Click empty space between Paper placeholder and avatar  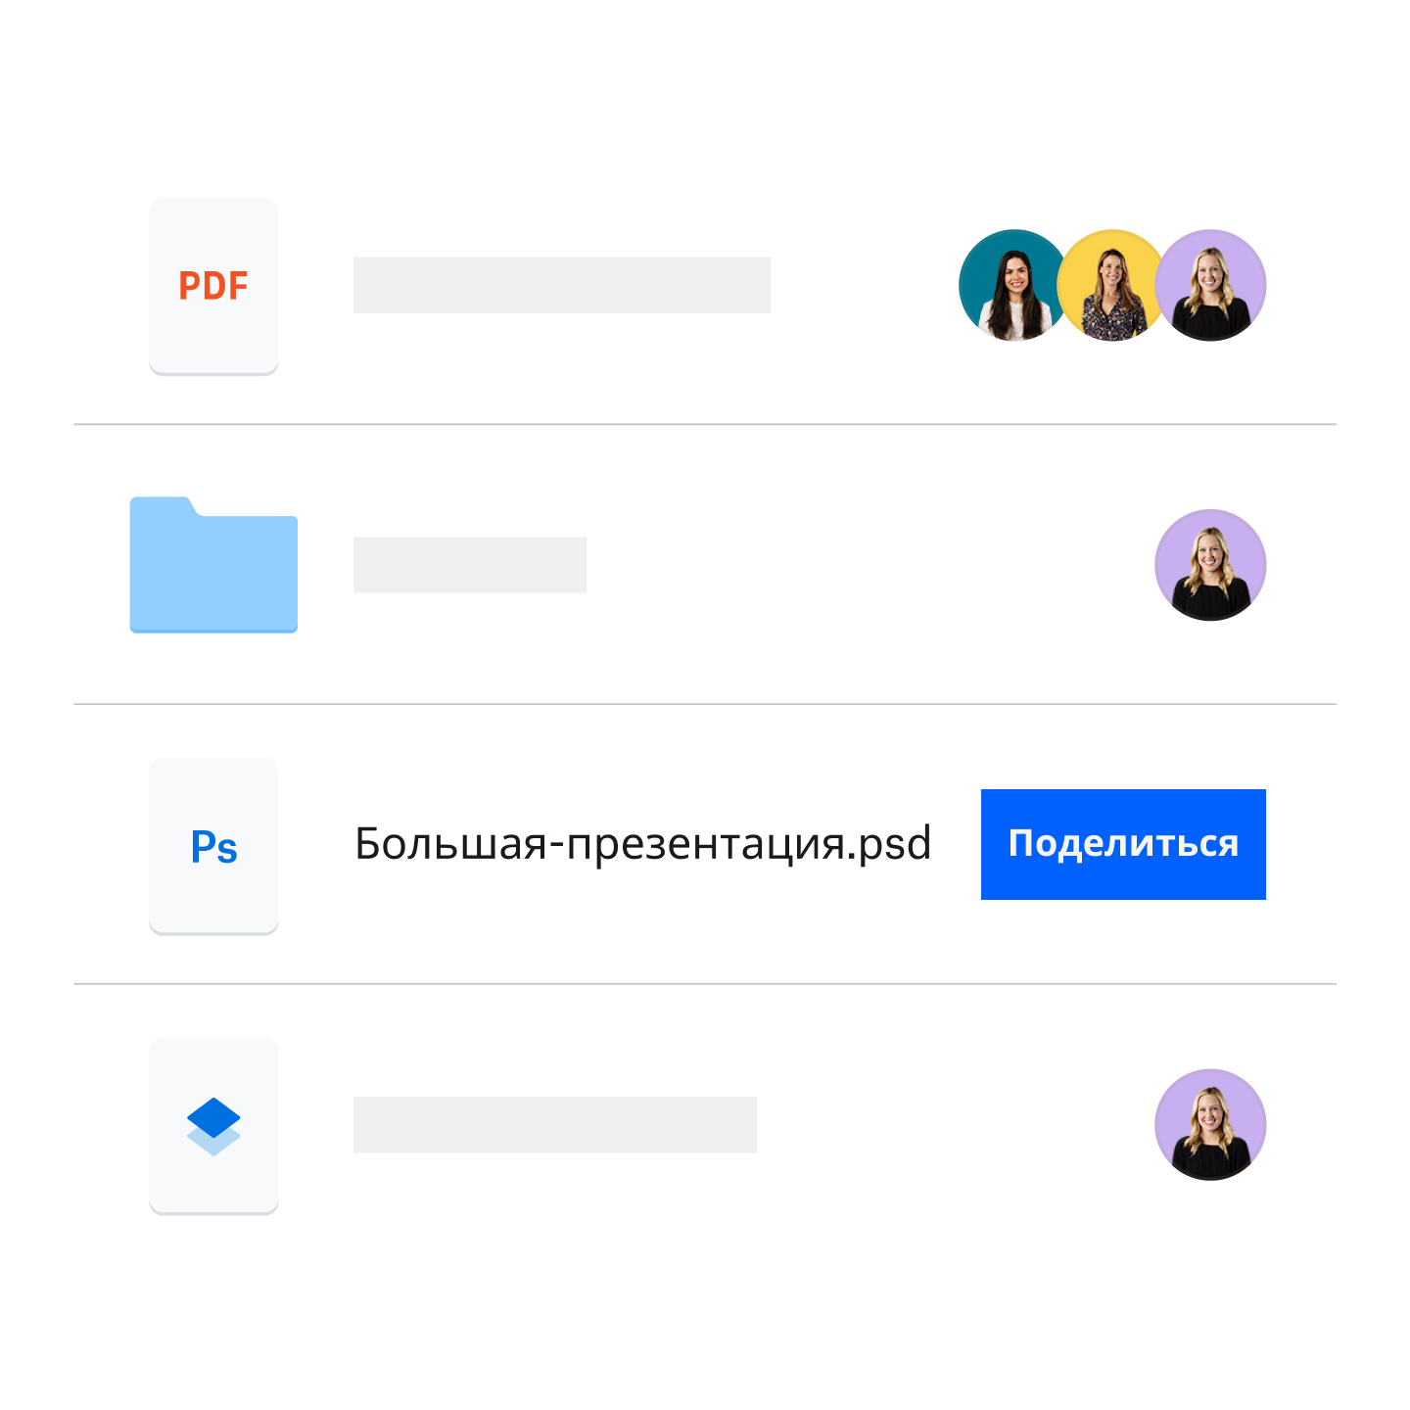(x=956, y=1124)
